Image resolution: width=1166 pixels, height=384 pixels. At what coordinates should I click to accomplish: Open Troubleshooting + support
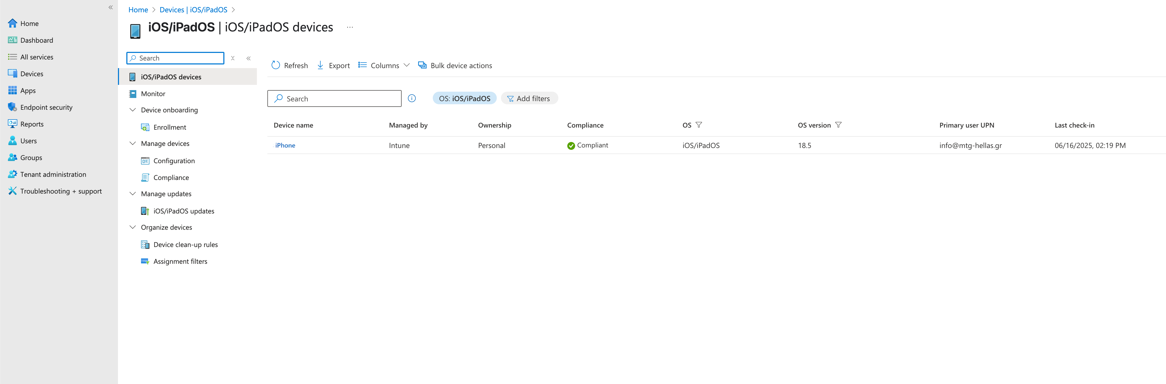coord(61,191)
